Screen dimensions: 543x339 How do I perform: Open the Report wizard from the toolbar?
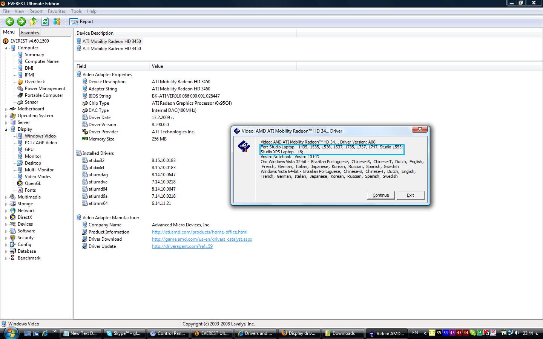click(81, 21)
